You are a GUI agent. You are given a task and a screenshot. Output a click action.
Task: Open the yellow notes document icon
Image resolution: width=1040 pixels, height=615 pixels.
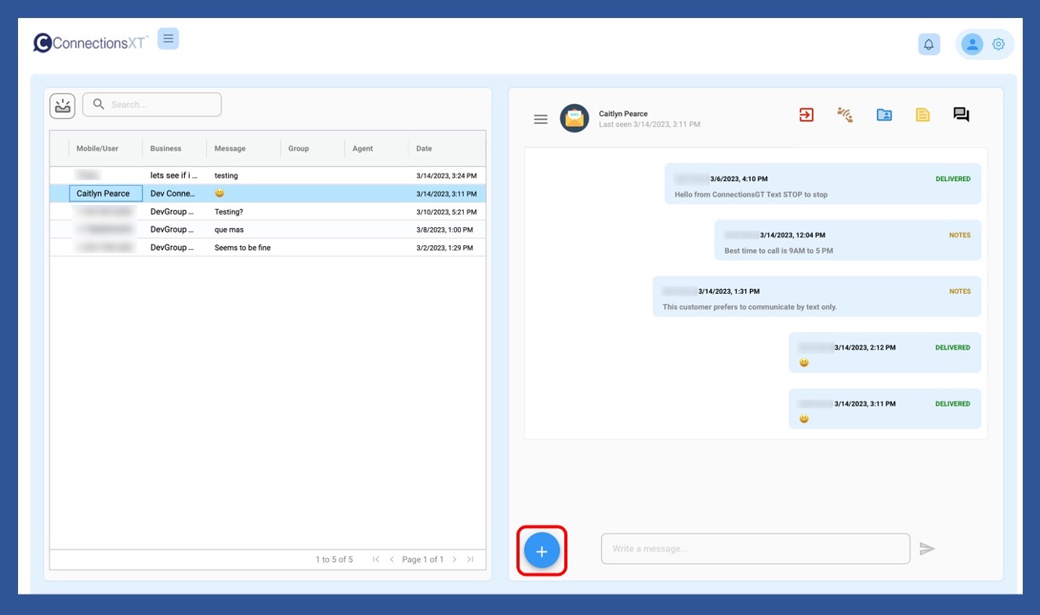coord(922,115)
